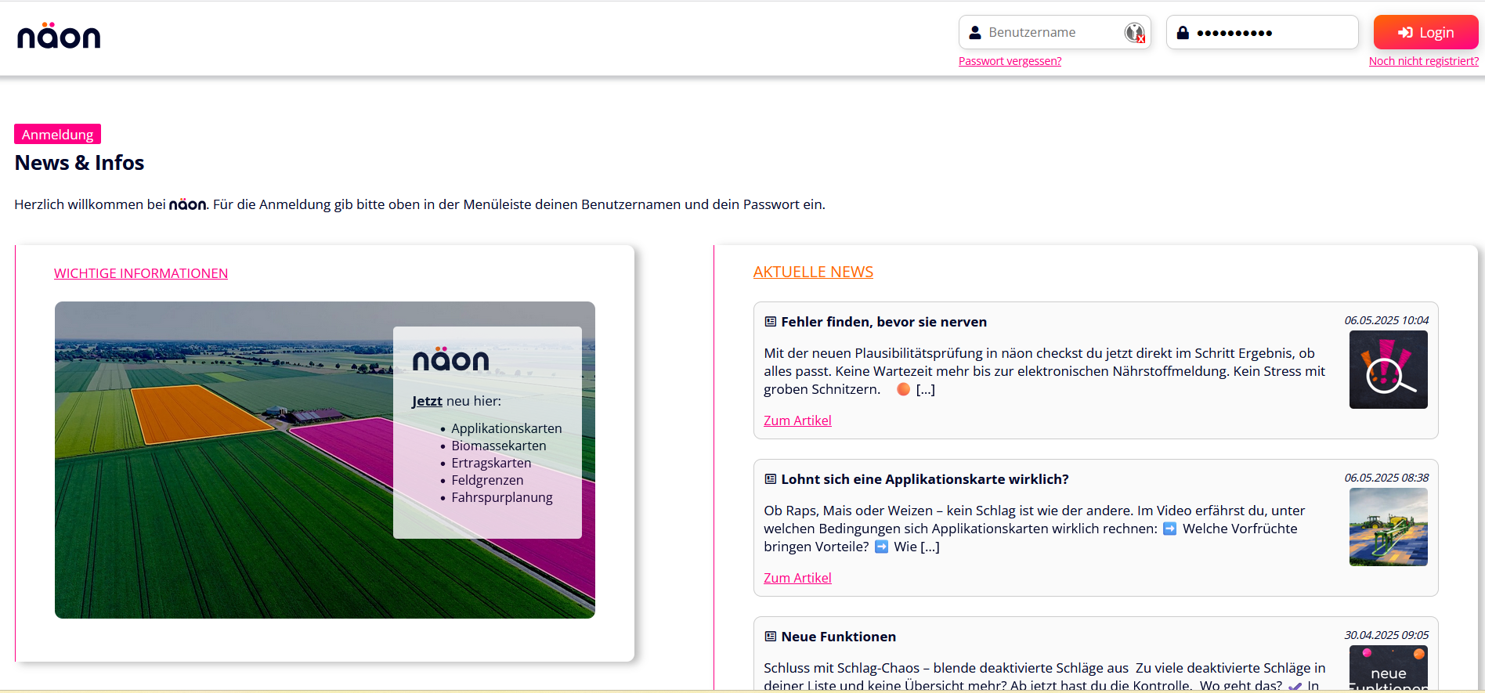Click the 'Applikationskarten' list item in the banner
This screenshot has width=1485, height=693.
506,428
